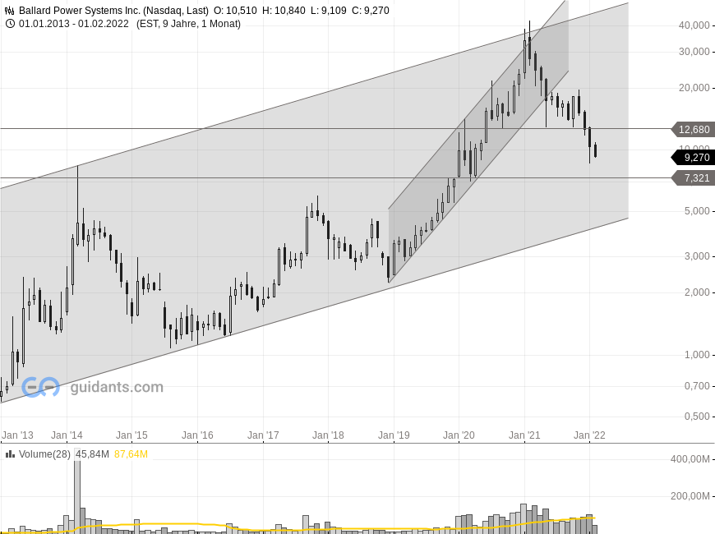Click the low value "L: 9,109"

tap(328, 11)
